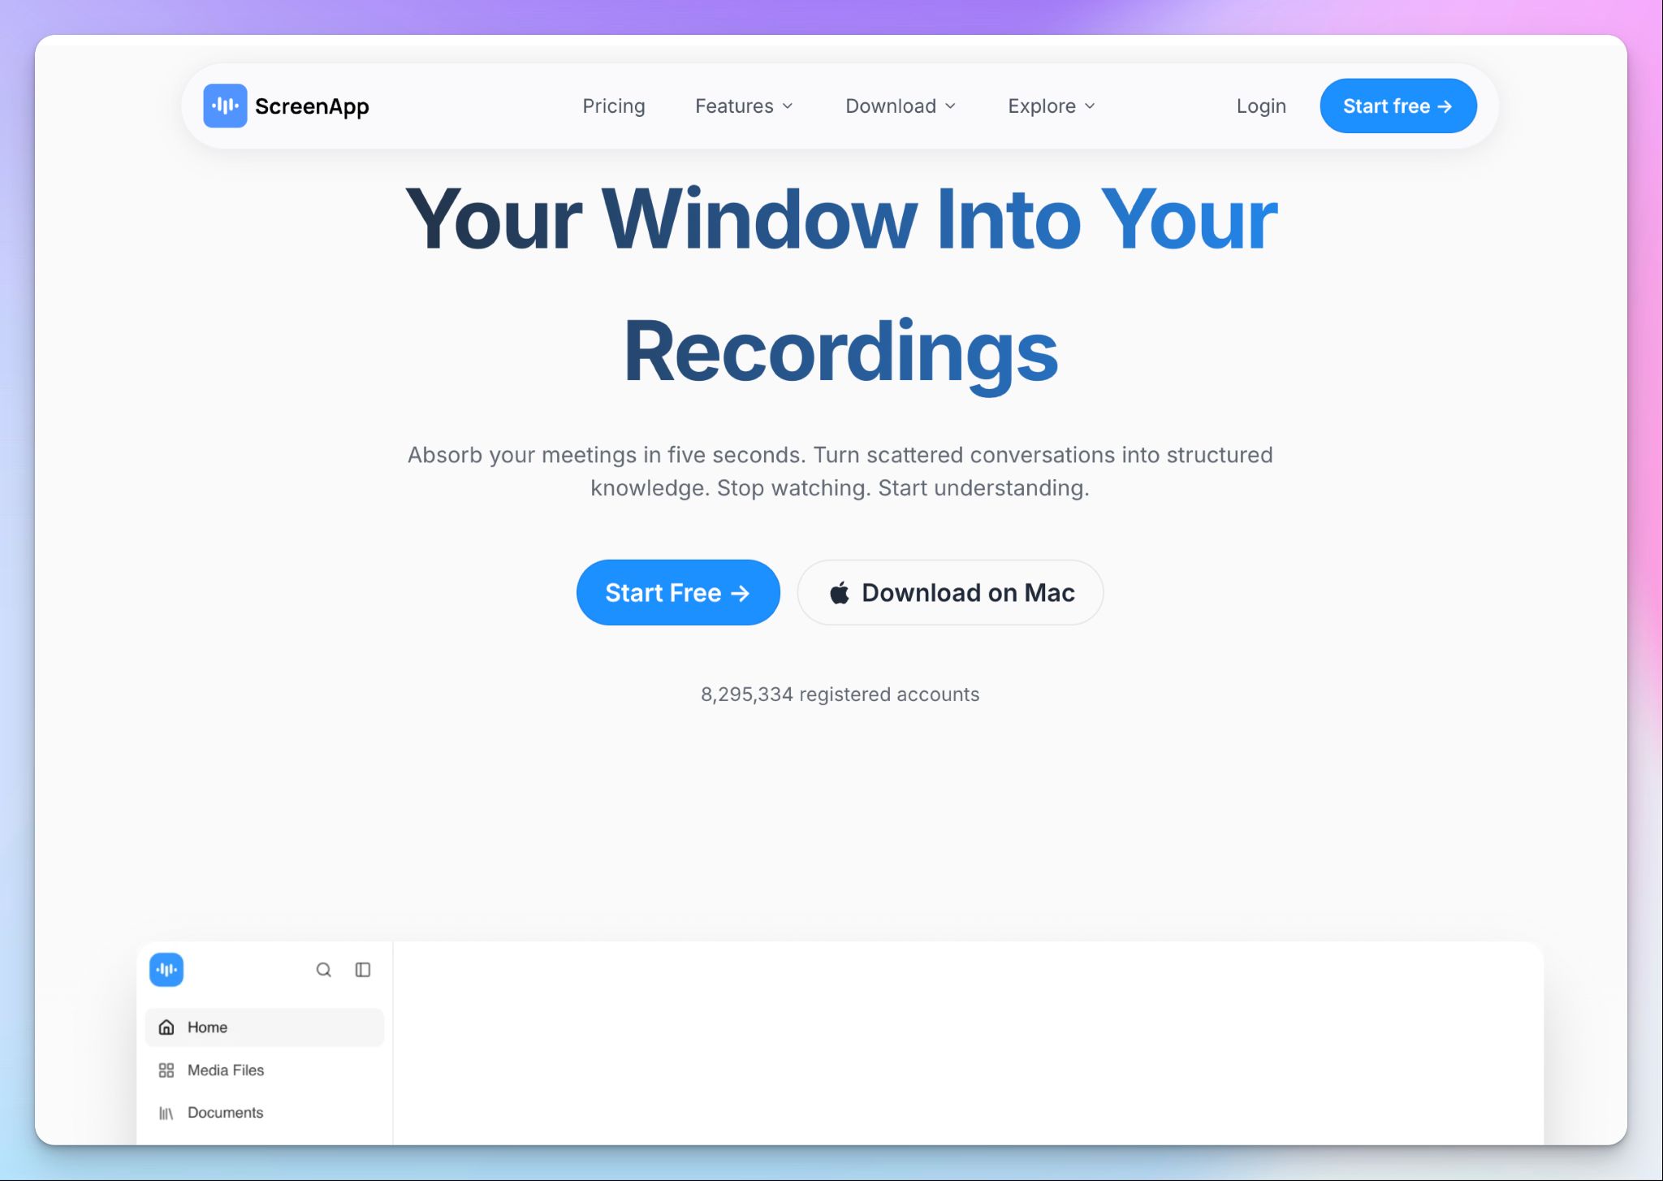Click the Apple logo in Download button
Image resolution: width=1663 pixels, height=1181 pixels.
click(840, 592)
